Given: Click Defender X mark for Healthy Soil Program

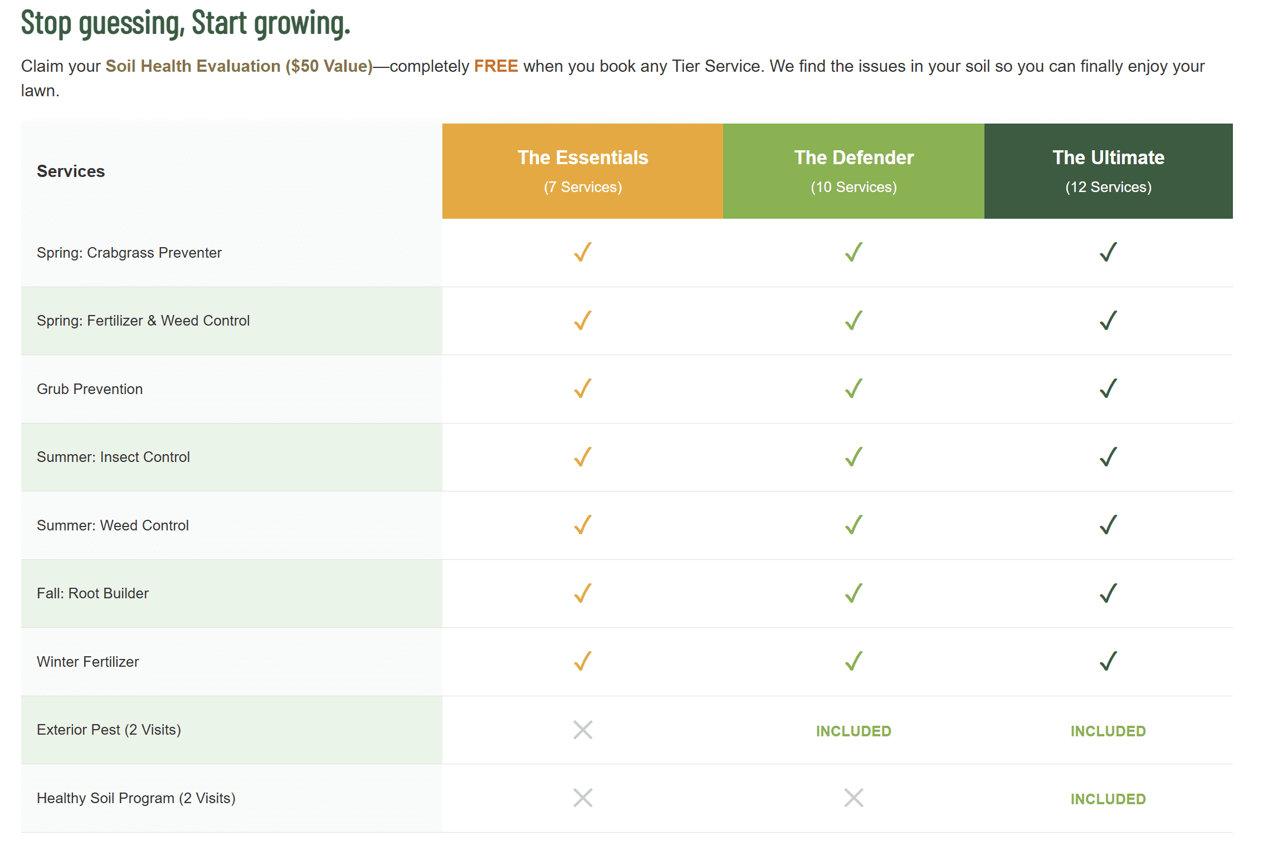Looking at the screenshot, I should (854, 798).
